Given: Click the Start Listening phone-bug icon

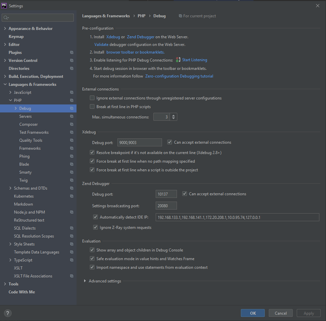Looking at the screenshot, I should tap(178, 60).
